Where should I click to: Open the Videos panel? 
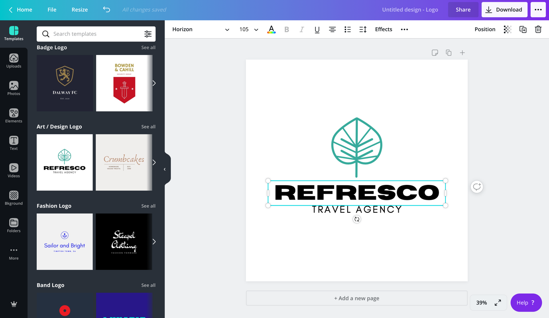pyautogui.click(x=14, y=171)
